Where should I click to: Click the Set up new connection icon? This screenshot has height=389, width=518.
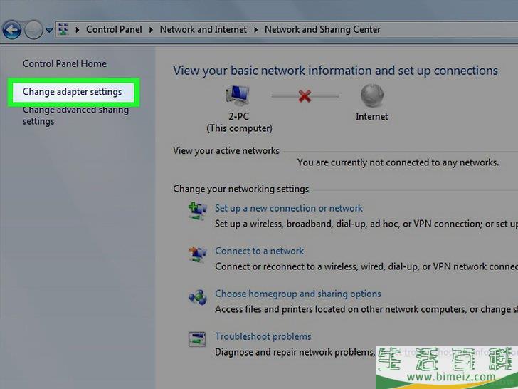click(196, 210)
